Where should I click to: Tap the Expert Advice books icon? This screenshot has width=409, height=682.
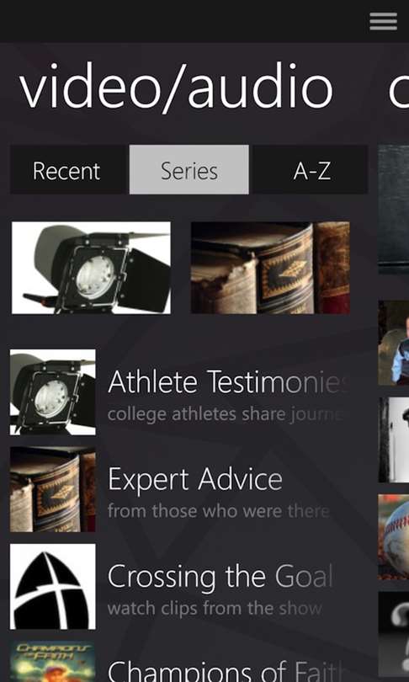[53, 489]
